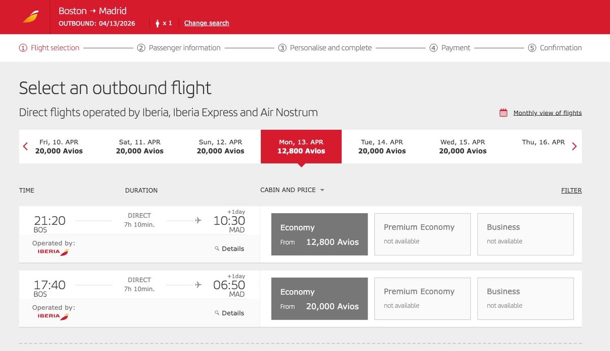Click Business cabin box on 21:20 flight
Viewport: 610px width, 351px height.
[x=525, y=235]
